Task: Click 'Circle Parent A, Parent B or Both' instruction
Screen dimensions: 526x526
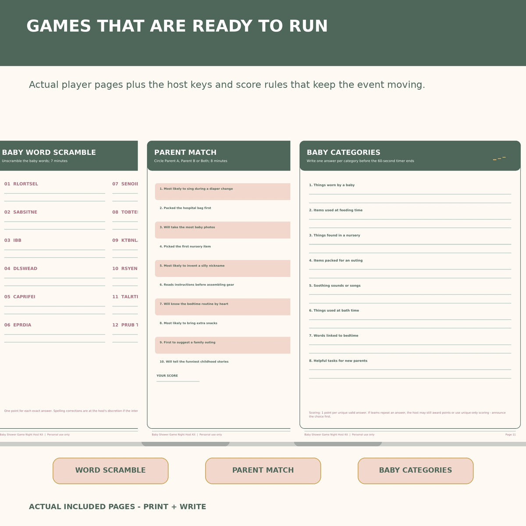Action: (x=191, y=161)
